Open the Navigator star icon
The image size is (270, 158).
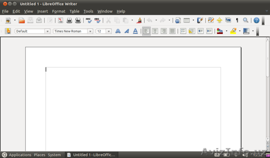coord(219,21)
